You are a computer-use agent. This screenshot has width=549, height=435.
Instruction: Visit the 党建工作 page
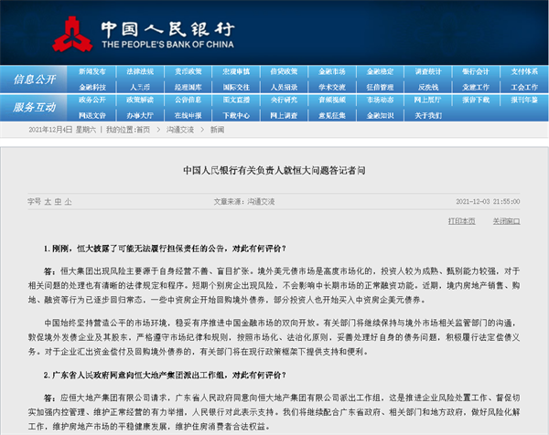476,87
